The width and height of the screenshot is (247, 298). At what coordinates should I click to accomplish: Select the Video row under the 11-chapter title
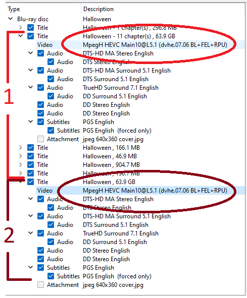pyautogui.click(x=140, y=45)
